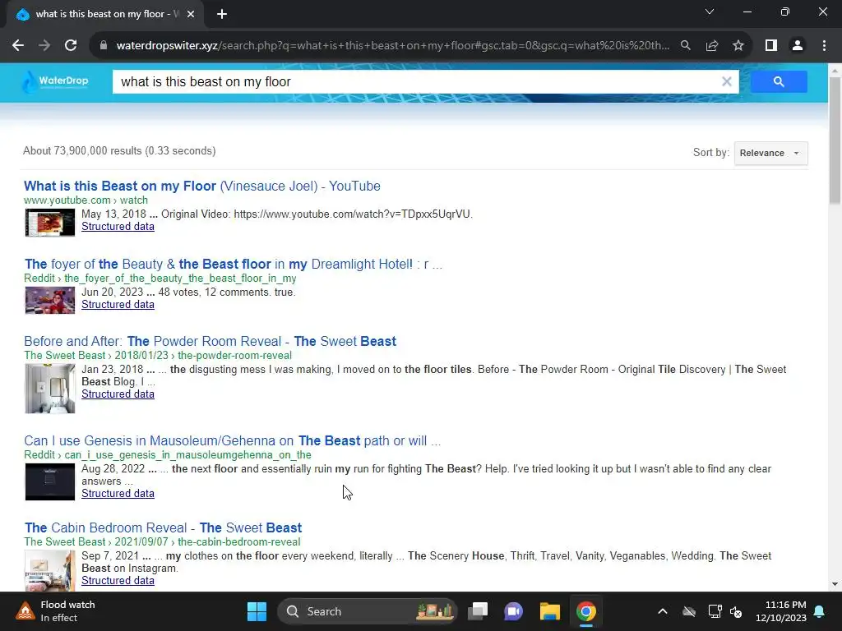
Task: Click 'www.youtube.com › watch' URL text
Action: [86, 200]
